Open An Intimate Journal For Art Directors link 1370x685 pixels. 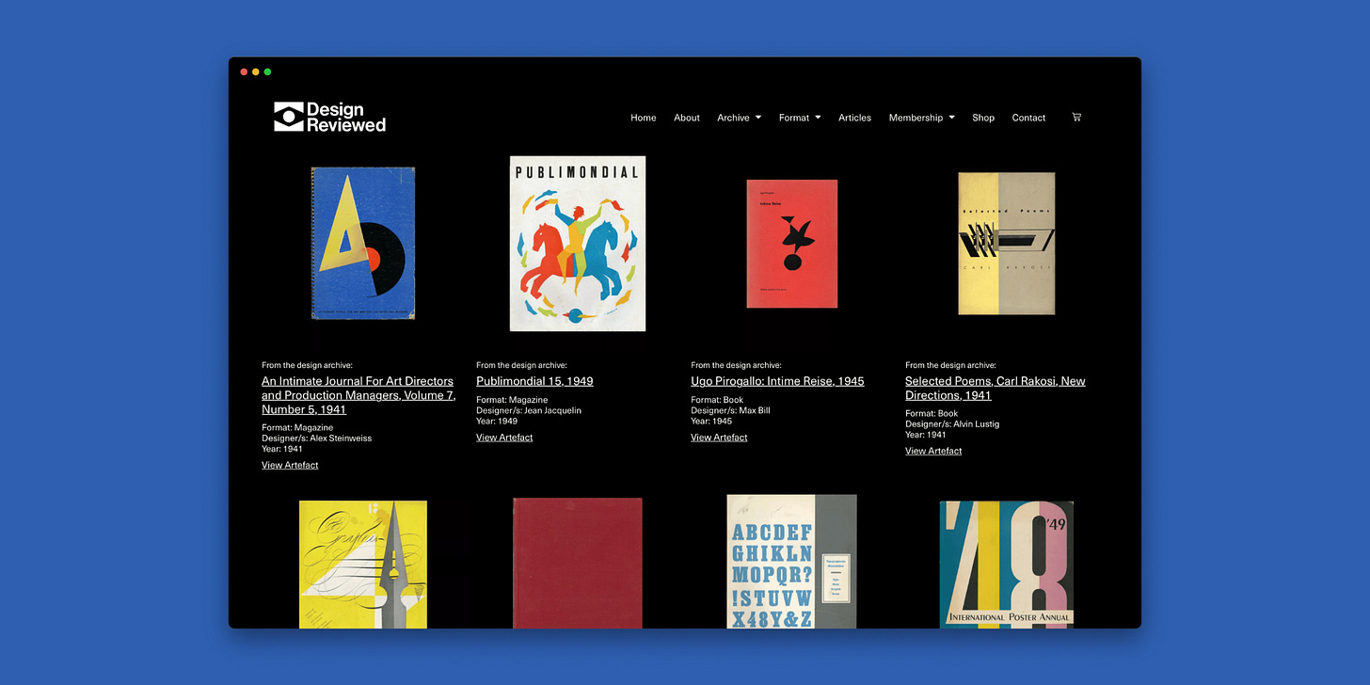coord(358,395)
